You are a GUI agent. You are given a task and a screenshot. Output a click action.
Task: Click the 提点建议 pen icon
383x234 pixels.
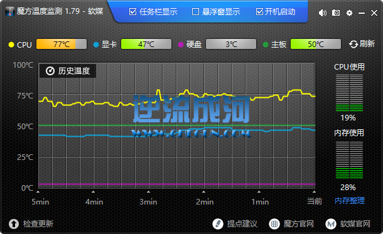(218, 224)
